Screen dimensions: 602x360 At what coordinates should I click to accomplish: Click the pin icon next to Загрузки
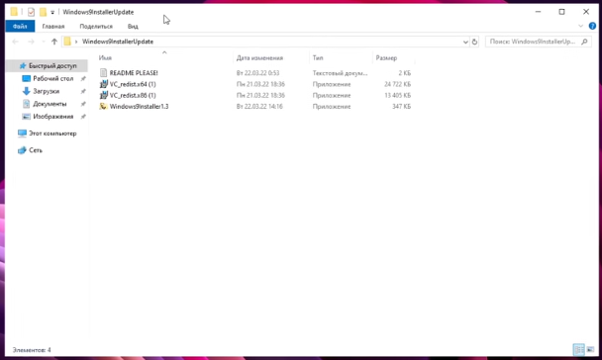coord(82,91)
